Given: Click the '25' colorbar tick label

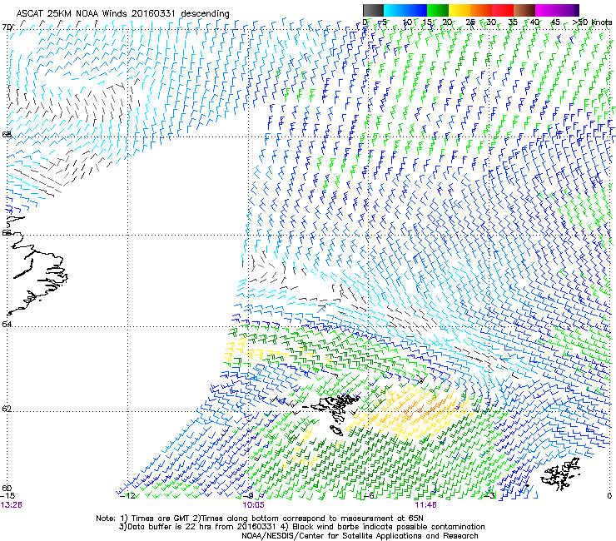Looking at the screenshot, I should pos(470,22).
